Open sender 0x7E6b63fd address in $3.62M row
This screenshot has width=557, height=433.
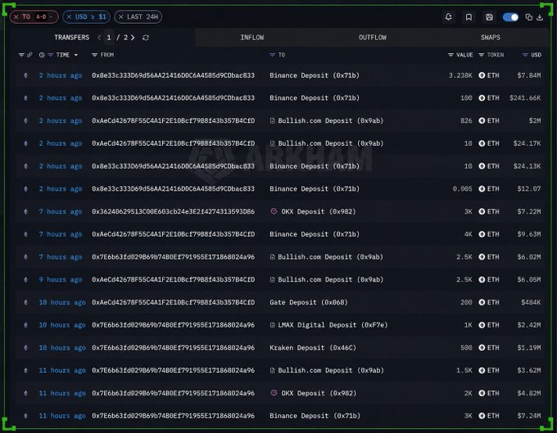[174, 371]
